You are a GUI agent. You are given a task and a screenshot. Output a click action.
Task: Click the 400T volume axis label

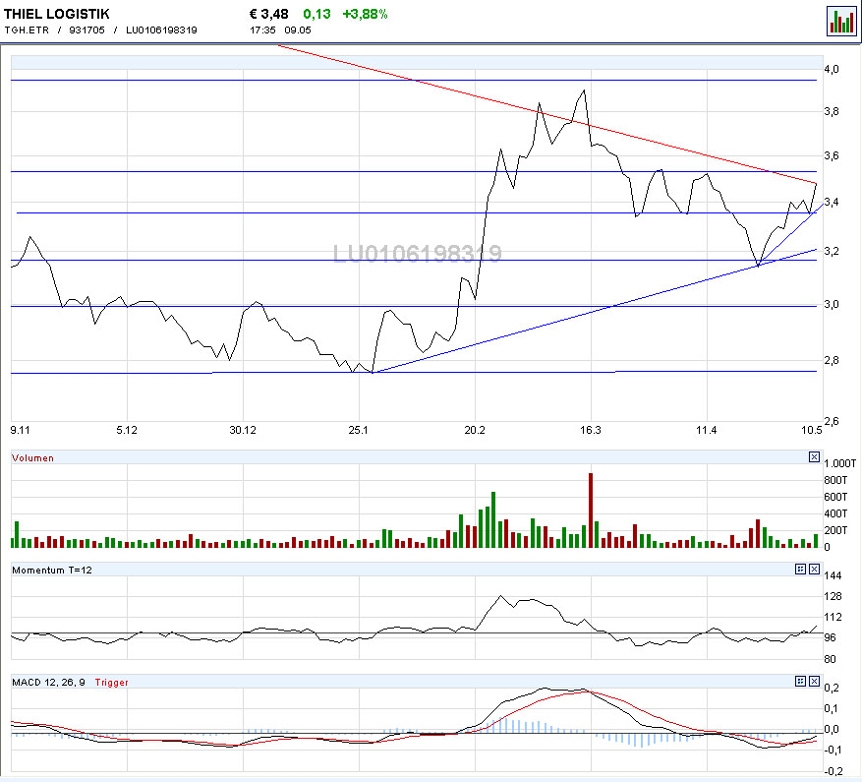click(x=835, y=514)
